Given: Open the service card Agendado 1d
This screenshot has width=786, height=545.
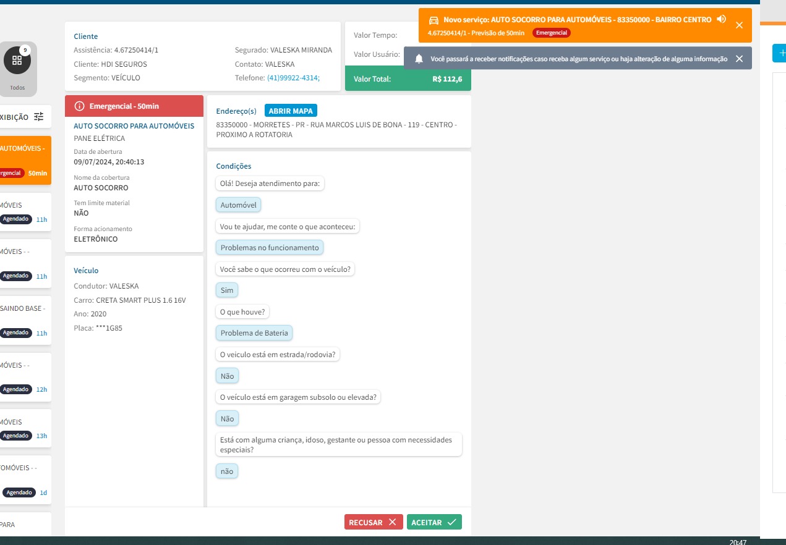Looking at the screenshot, I should pos(25,480).
